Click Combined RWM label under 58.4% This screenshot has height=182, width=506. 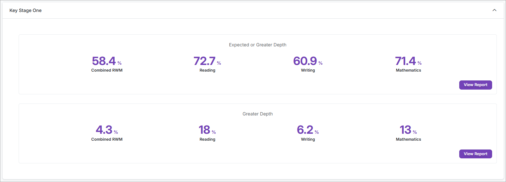tap(107, 70)
